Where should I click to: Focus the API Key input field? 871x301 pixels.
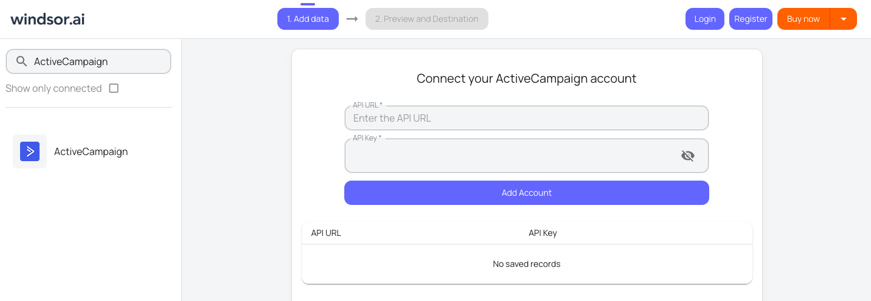[x=511, y=156]
